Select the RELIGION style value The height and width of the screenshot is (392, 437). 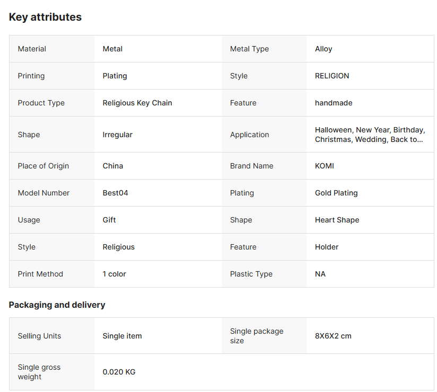(x=331, y=76)
